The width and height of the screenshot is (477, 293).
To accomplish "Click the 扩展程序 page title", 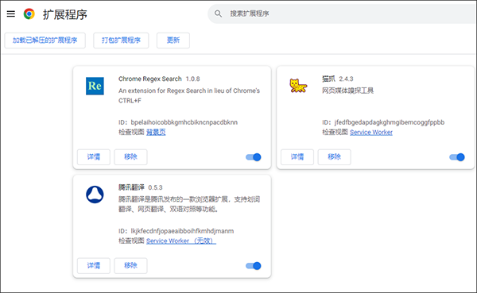I will (65, 14).
